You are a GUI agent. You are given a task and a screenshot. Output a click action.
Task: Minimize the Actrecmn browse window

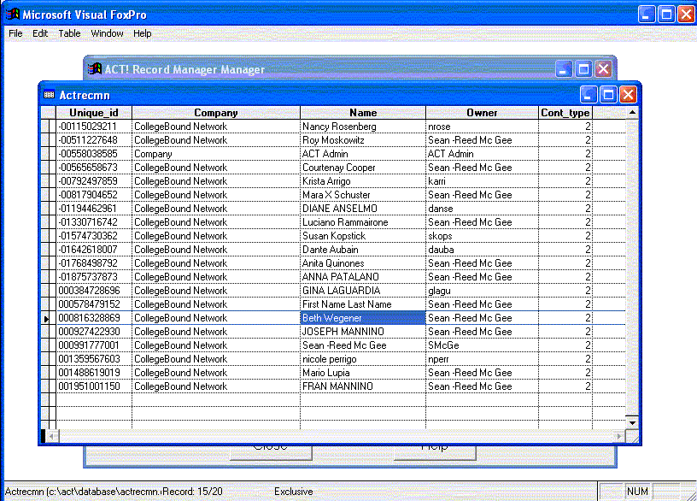tap(589, 94)
